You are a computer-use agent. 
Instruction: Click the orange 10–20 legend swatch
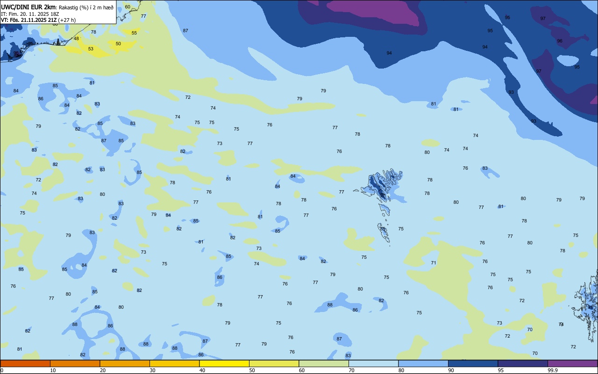click(75, 363)
